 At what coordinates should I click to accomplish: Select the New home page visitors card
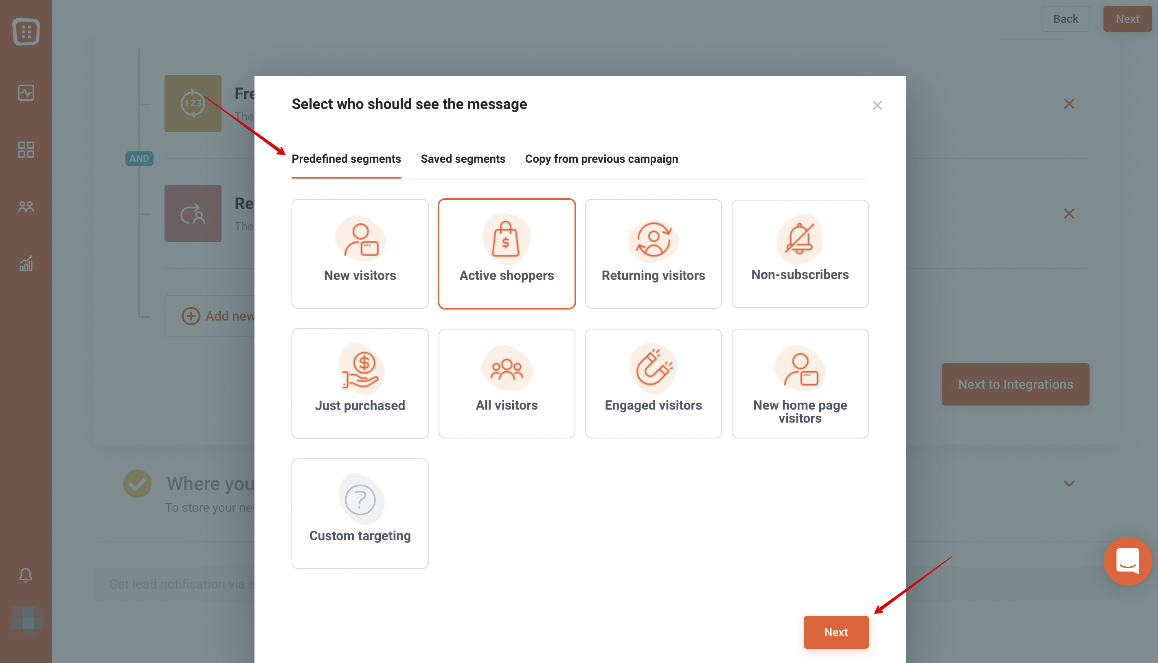click(800, 384)
